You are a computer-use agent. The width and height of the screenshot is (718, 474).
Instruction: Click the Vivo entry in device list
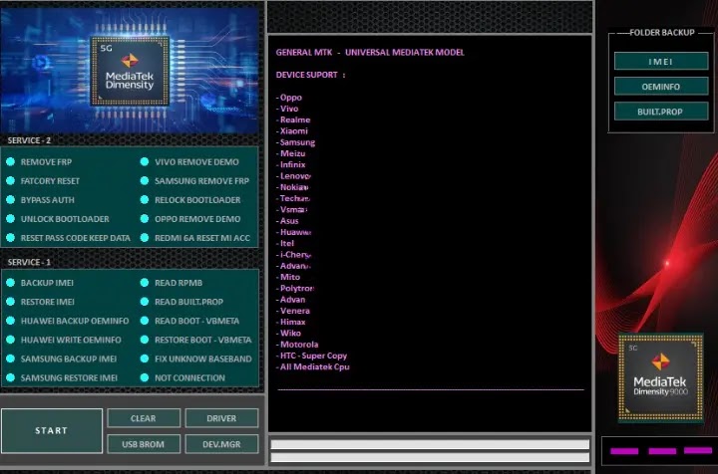point(287,109)
